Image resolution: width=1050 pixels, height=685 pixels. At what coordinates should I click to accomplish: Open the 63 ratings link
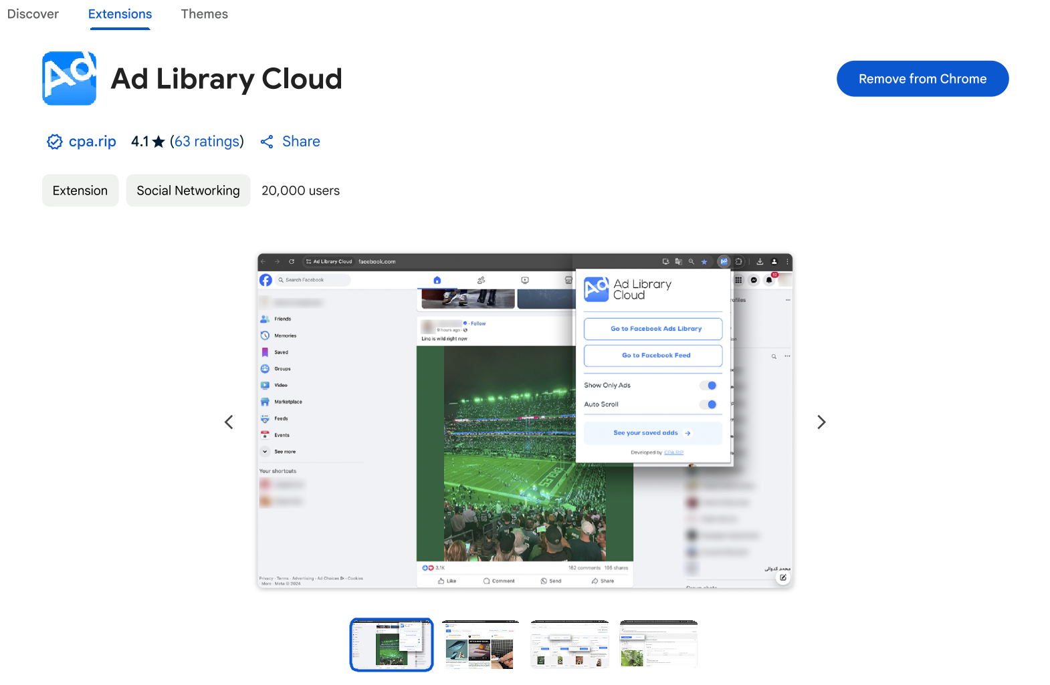coord(207,142)
